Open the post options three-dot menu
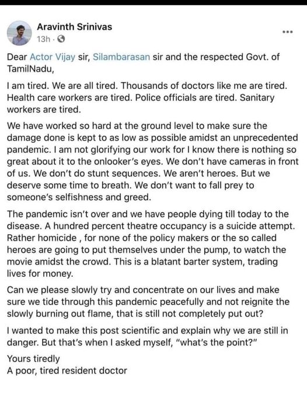This screenshot has width=307, height=401. click(x=288, y=32)
